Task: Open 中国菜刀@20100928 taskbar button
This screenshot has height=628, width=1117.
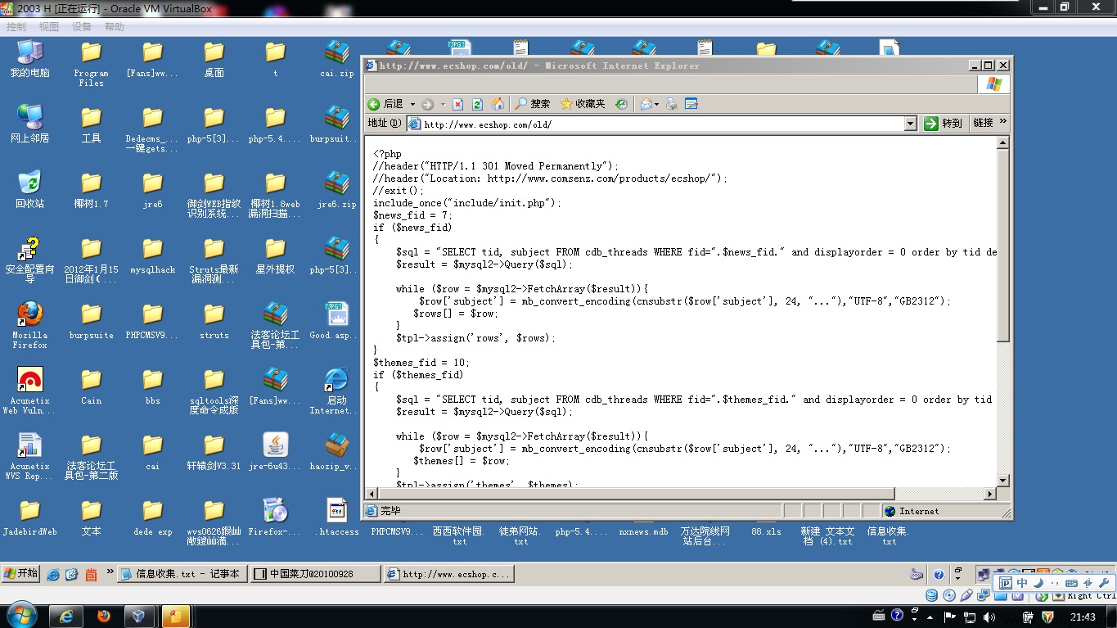Action: coord(315,574)
